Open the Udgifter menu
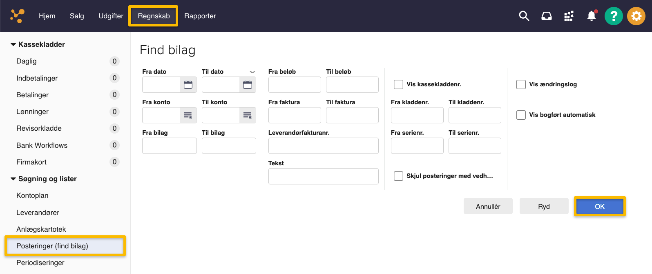Viewport: 652px width, 274px height. (x=111, y=16)
